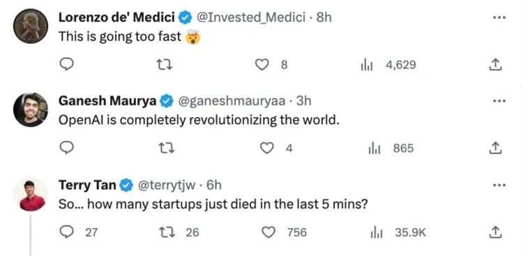Open the 27 replies on Terry Tan's tweet

[x=78, y=232]
